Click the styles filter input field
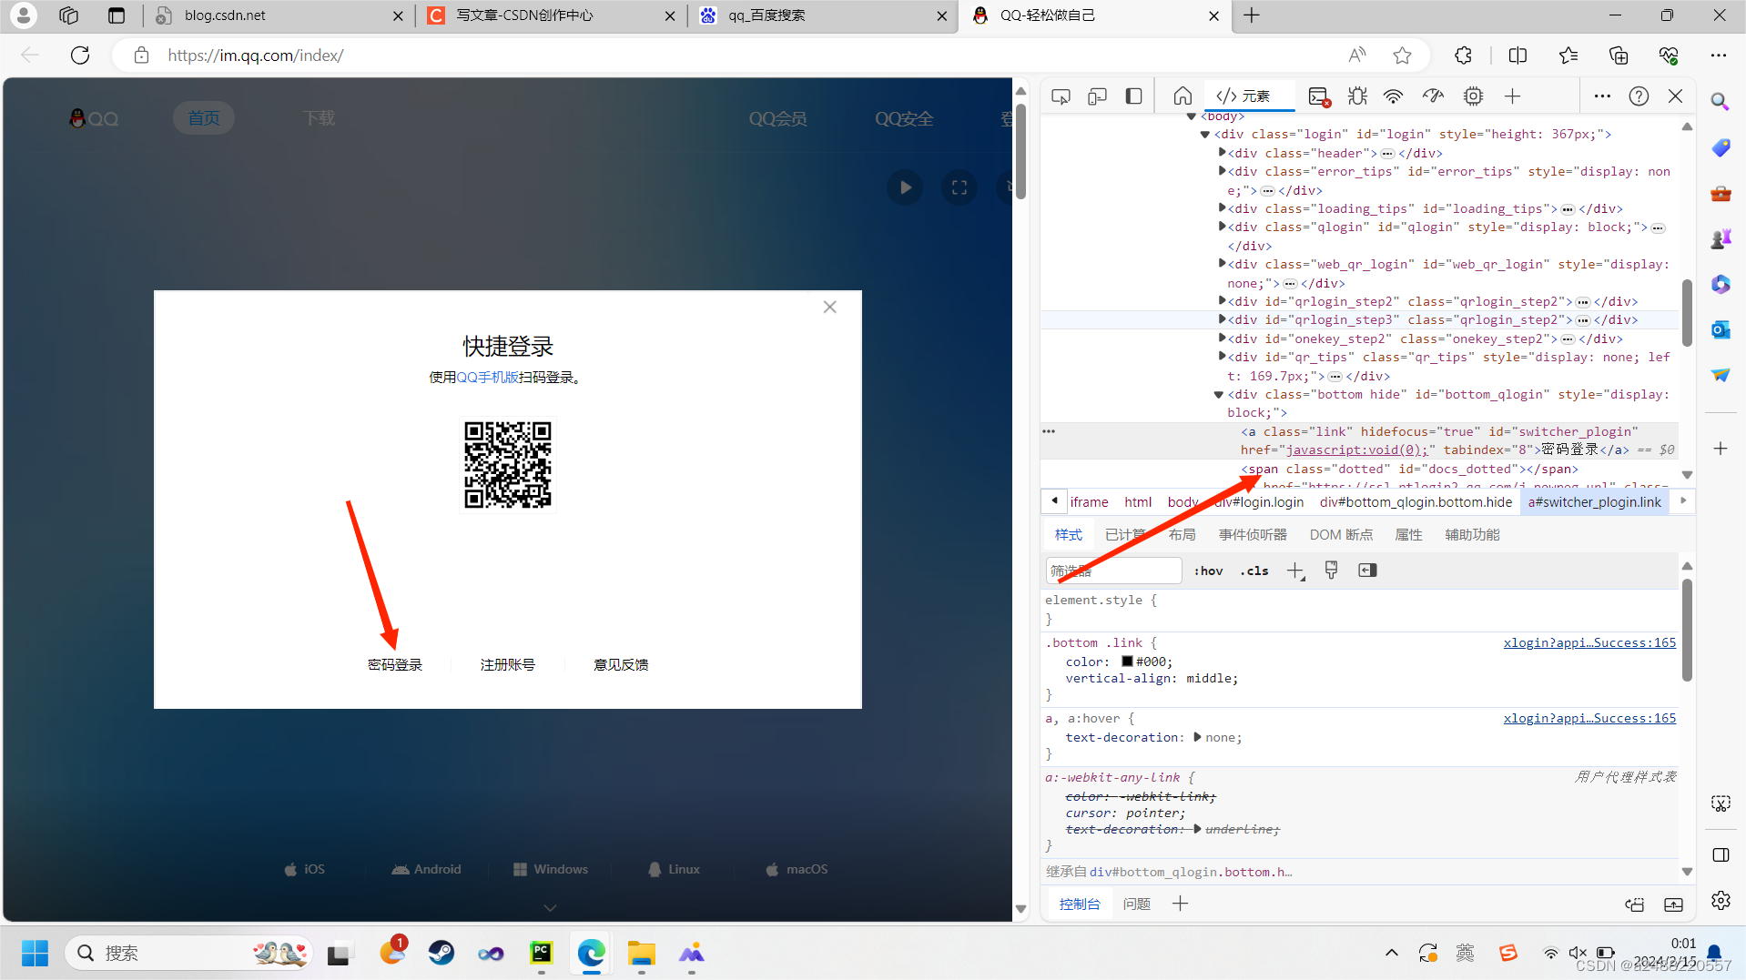Viewport: 1746px width, 980px height. (1114, 571)
